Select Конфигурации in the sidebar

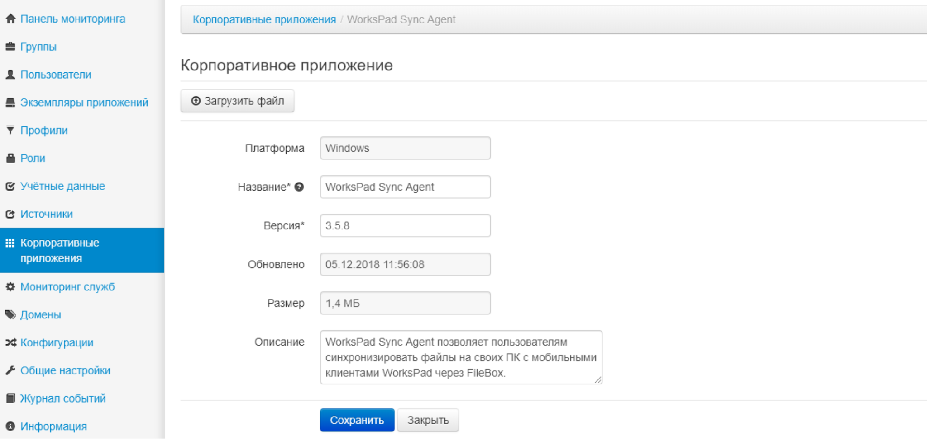(57, 343)
